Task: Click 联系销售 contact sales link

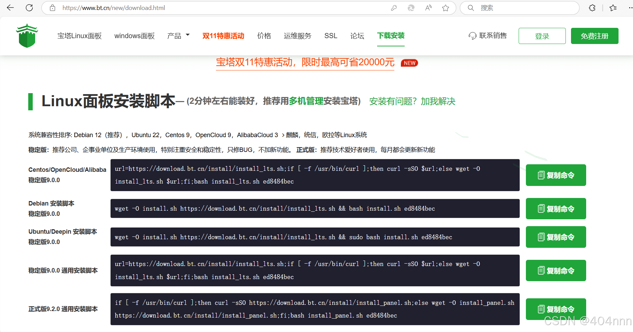Action: point(493,35)
